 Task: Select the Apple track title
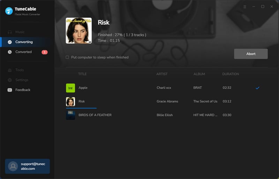coord(83,88)
